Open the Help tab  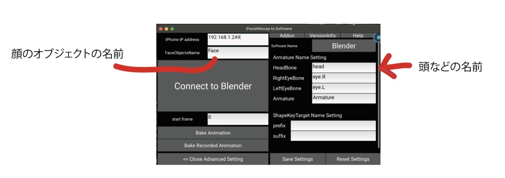point(358,36)
